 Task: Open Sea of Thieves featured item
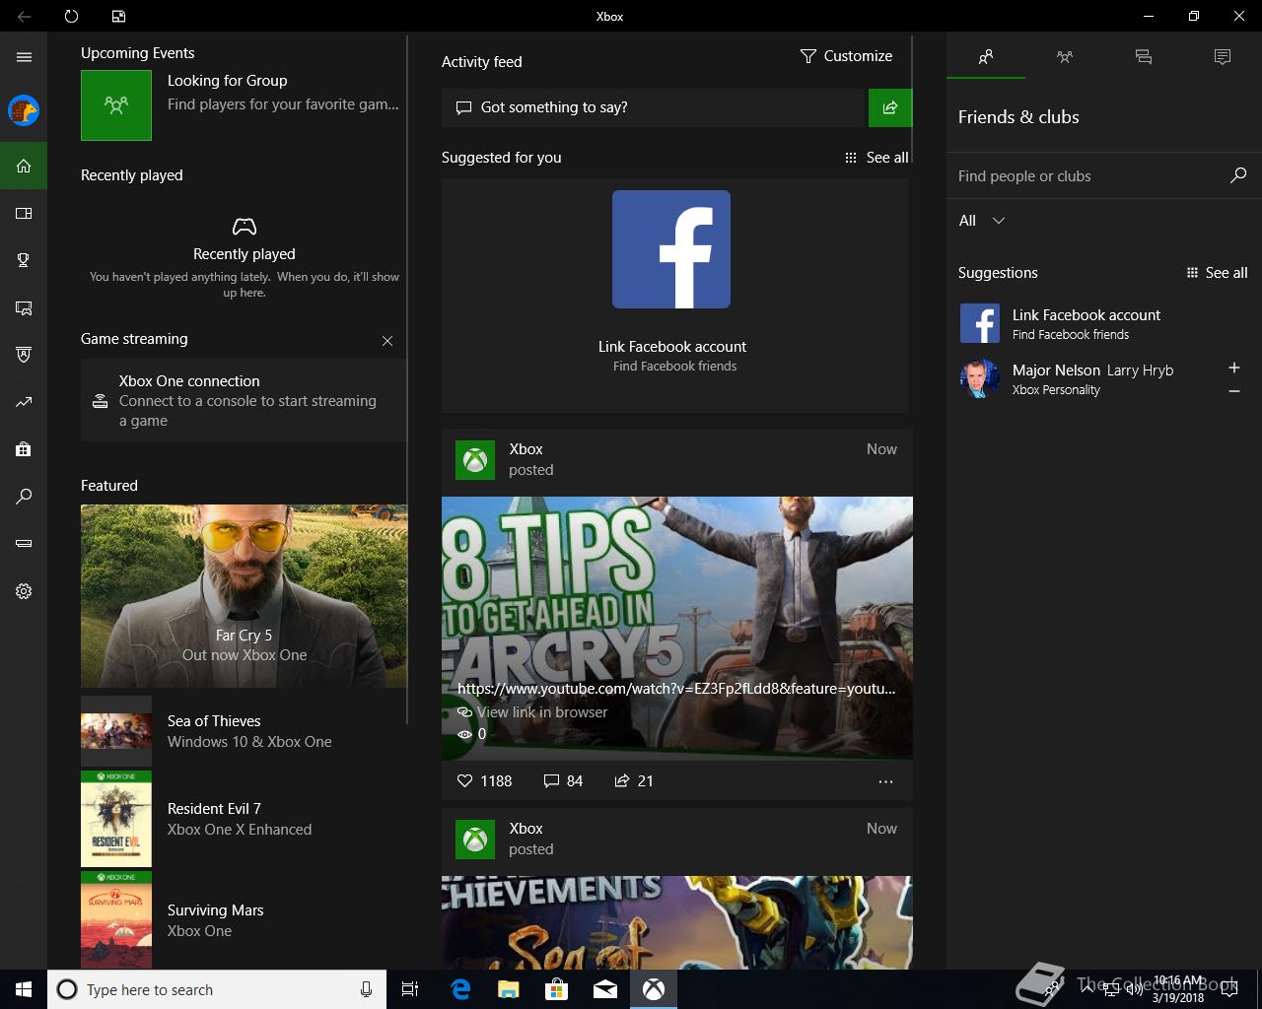click(243, 731)
